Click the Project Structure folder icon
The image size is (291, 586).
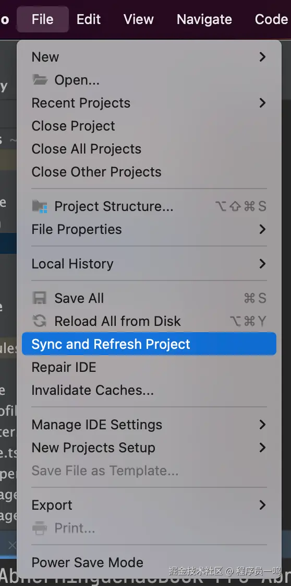40,206
